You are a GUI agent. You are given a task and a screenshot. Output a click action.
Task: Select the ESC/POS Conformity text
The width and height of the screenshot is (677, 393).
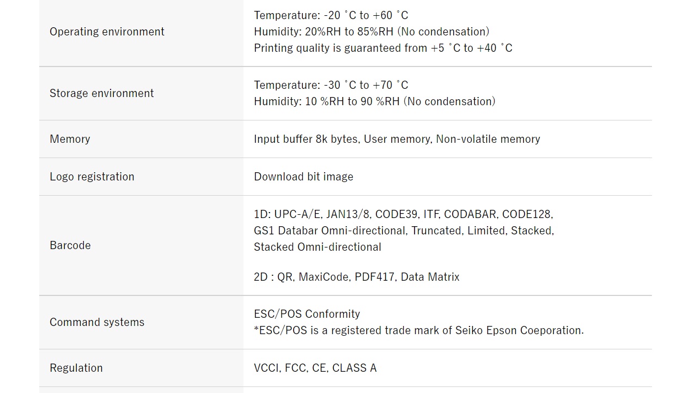tap(307, 314)
